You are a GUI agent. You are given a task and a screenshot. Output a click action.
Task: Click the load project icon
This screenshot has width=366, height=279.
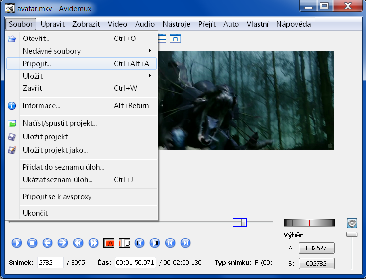click(12, 123)
